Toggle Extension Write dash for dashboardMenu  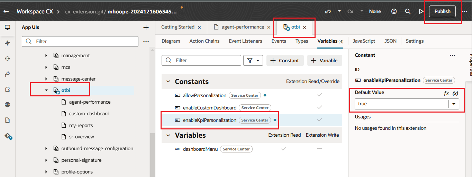320,148
